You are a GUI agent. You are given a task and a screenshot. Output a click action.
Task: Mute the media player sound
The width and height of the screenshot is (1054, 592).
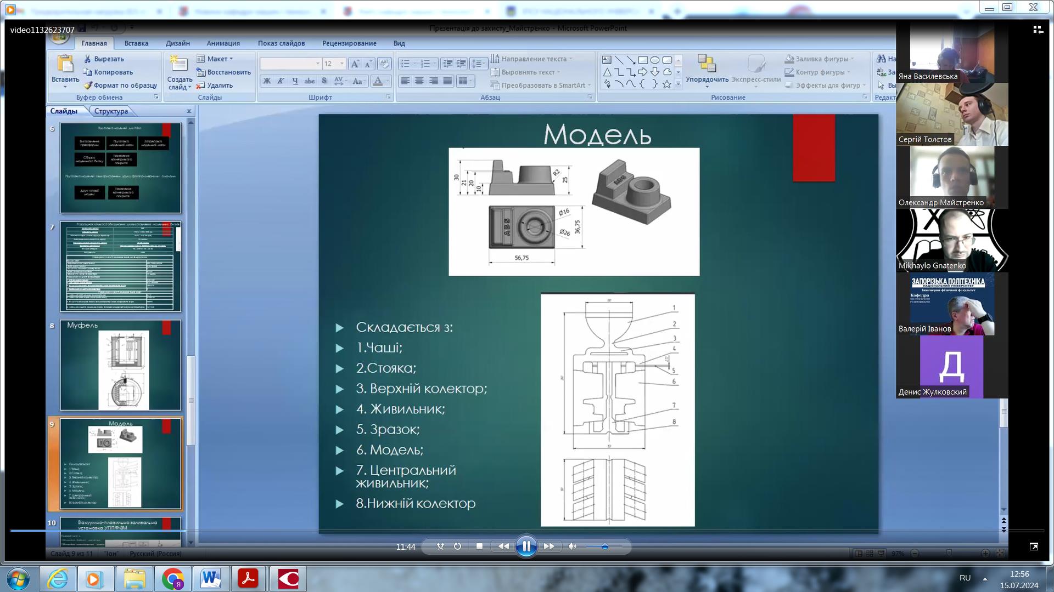click(572, 547)
